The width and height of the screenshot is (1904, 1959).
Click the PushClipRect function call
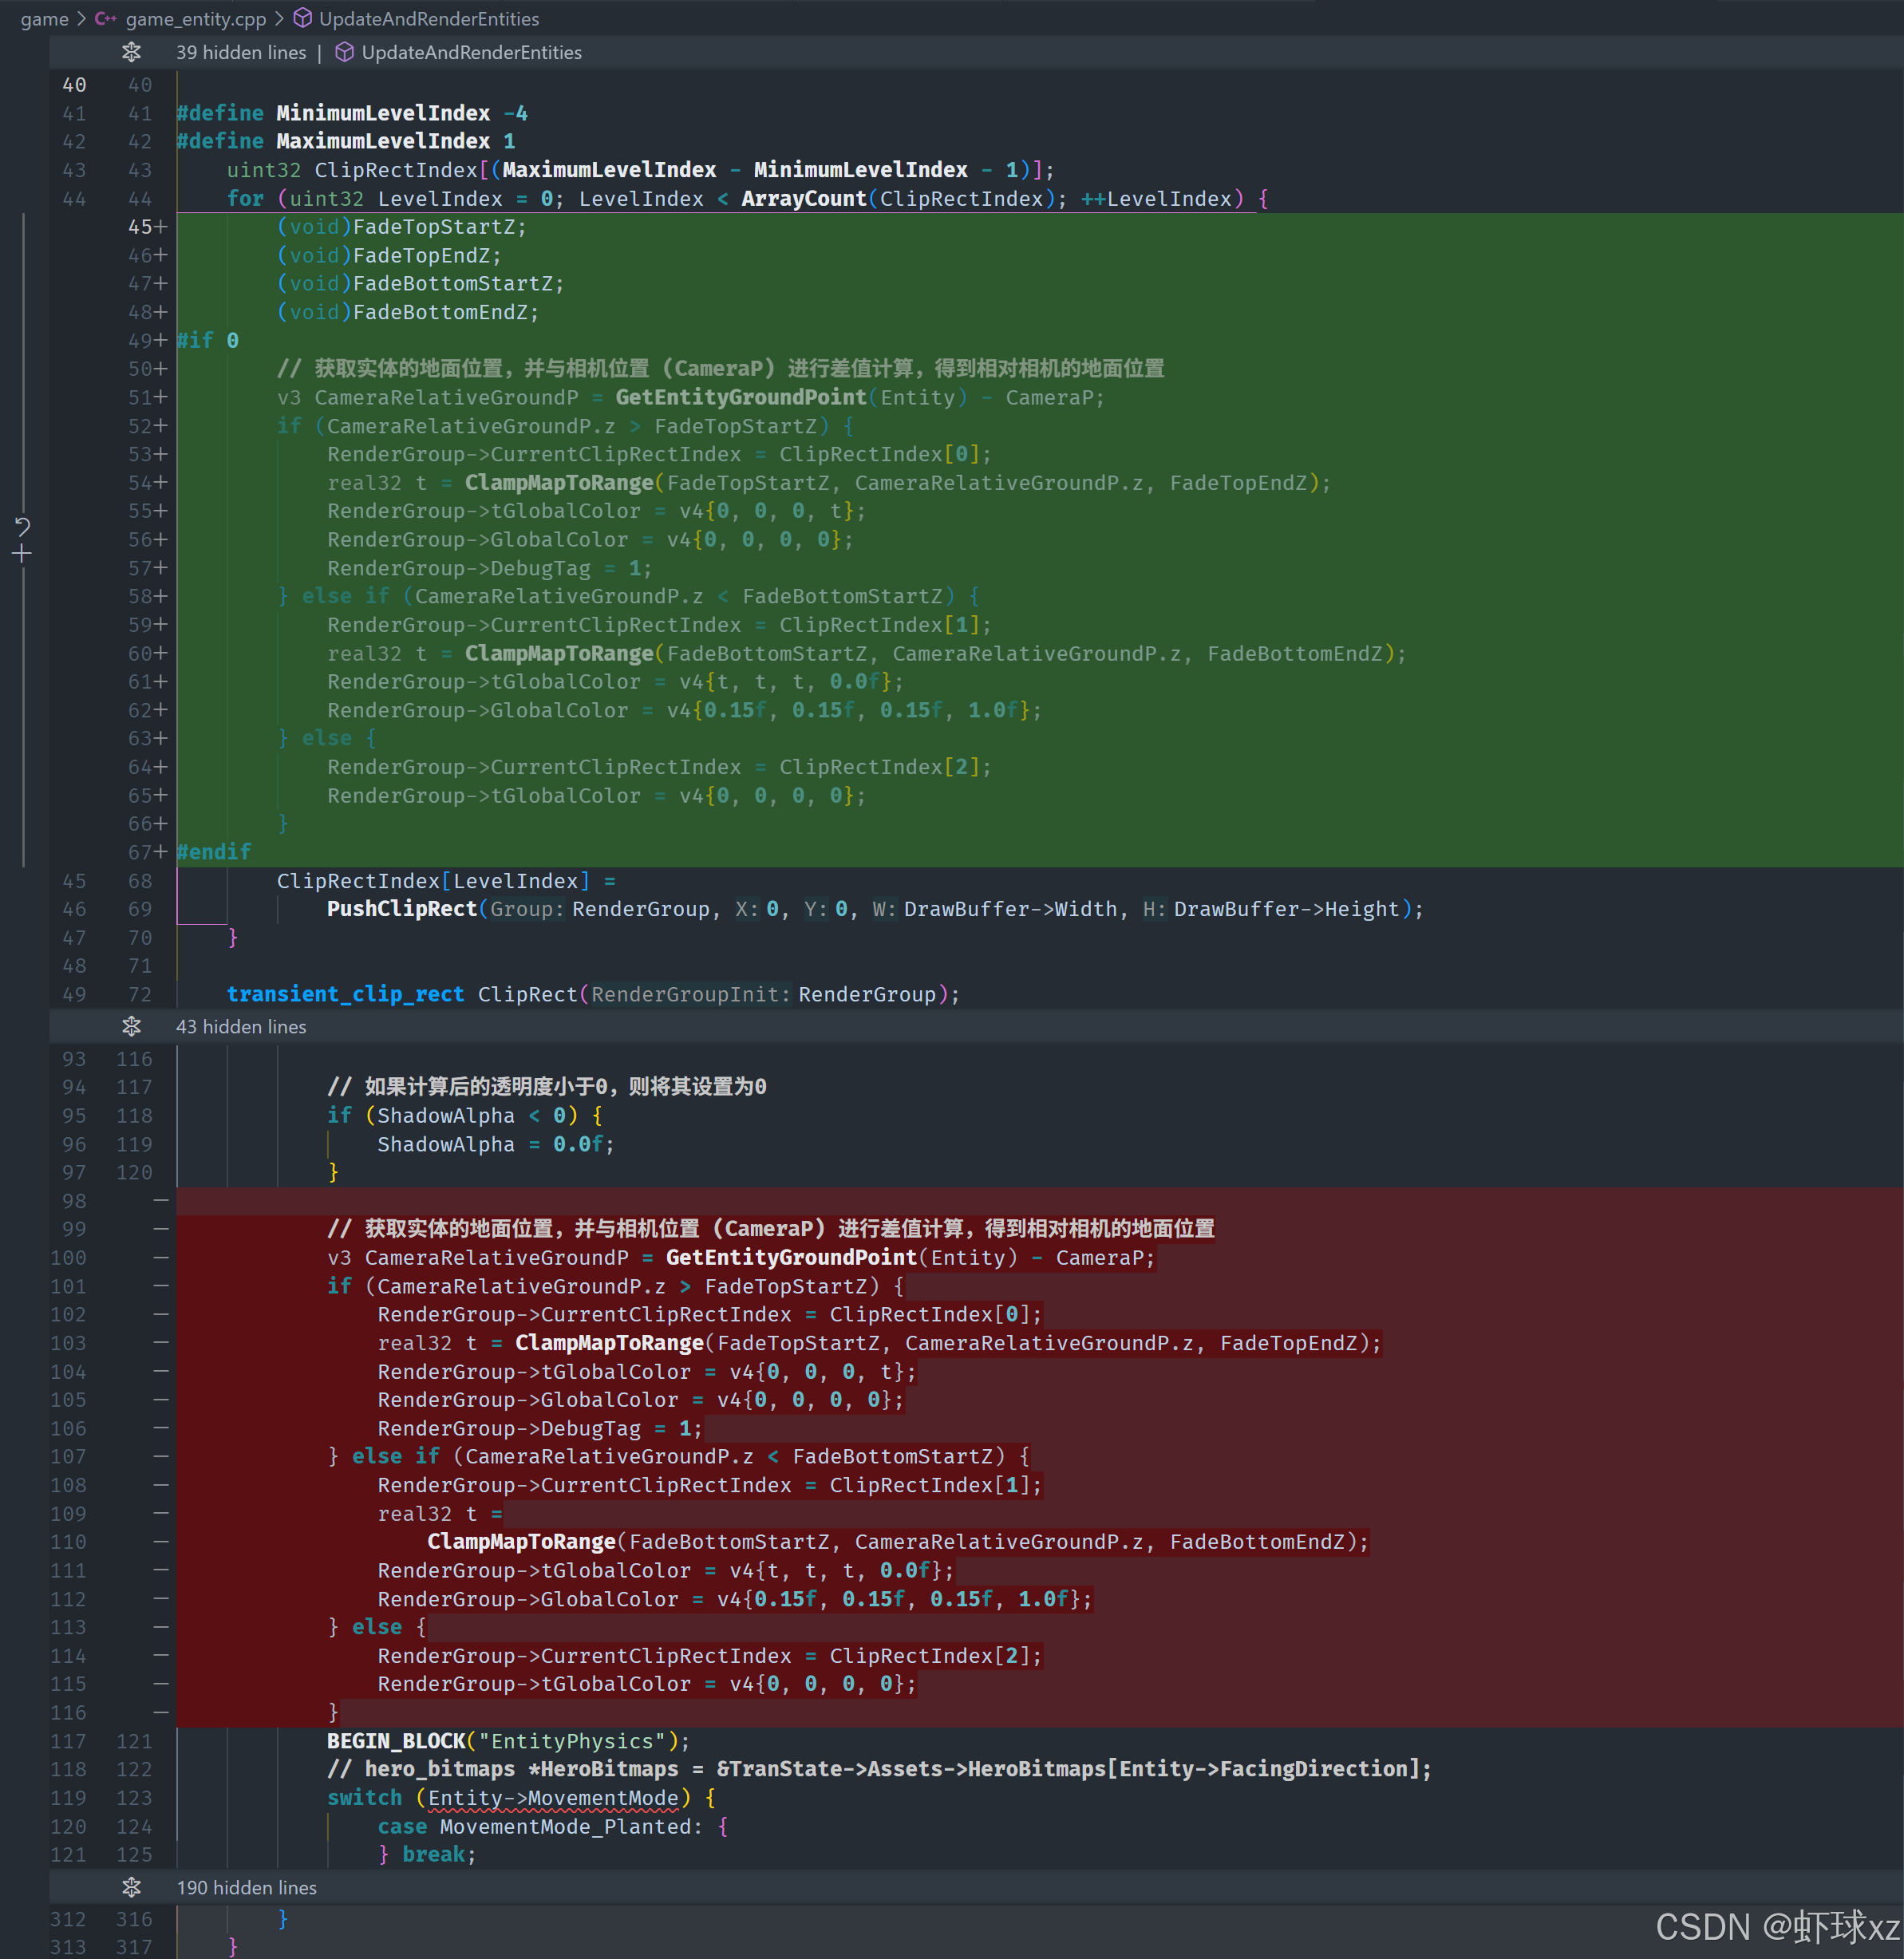point(402,909)
